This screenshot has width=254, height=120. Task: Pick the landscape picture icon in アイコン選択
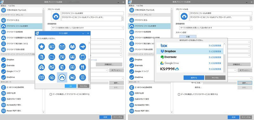pos(72,77)
